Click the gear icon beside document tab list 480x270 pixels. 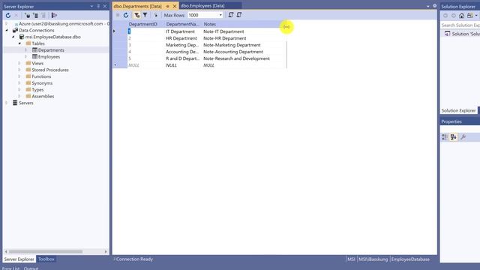435,6
